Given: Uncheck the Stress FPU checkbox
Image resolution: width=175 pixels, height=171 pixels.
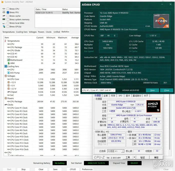Looking at the screenshot, I should (x=8, y=12).
